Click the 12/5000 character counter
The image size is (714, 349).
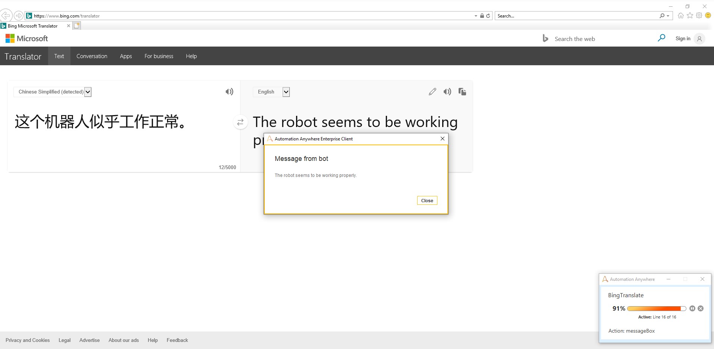pos(227,167)
